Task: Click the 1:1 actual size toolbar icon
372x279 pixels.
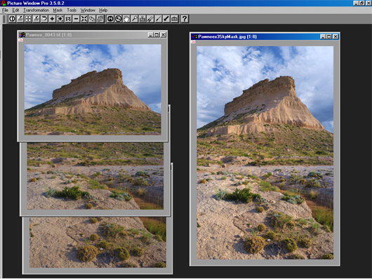Action: 68,19
